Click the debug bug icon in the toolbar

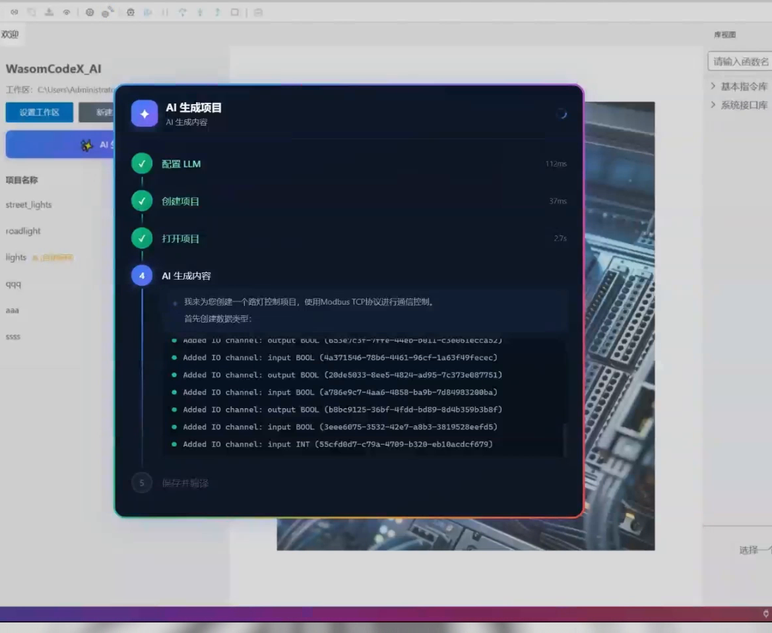coord(131,13)
